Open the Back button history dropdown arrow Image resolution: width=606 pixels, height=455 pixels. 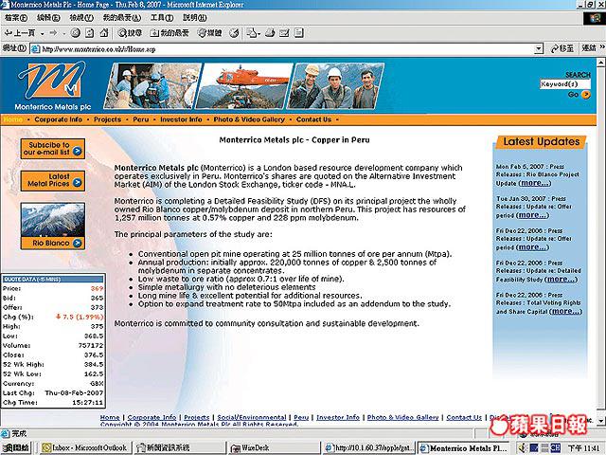coord(42,34)
